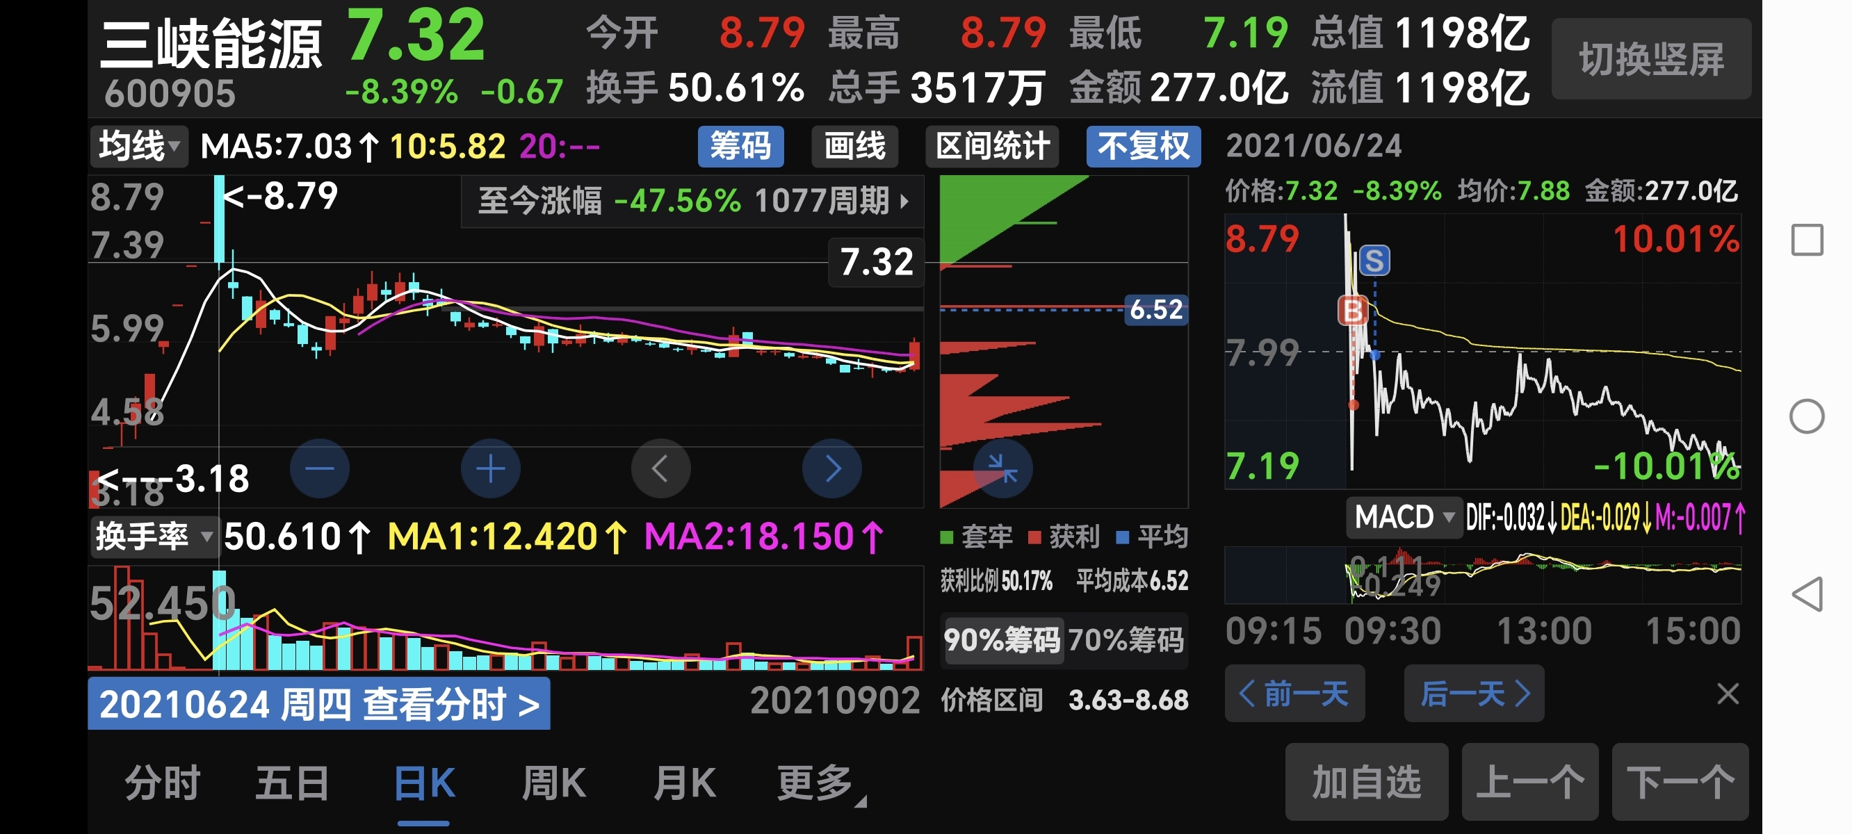Toggle 筹码 chip distribution display
This screenshot has width=1852, height=834.
pos(740,147)
